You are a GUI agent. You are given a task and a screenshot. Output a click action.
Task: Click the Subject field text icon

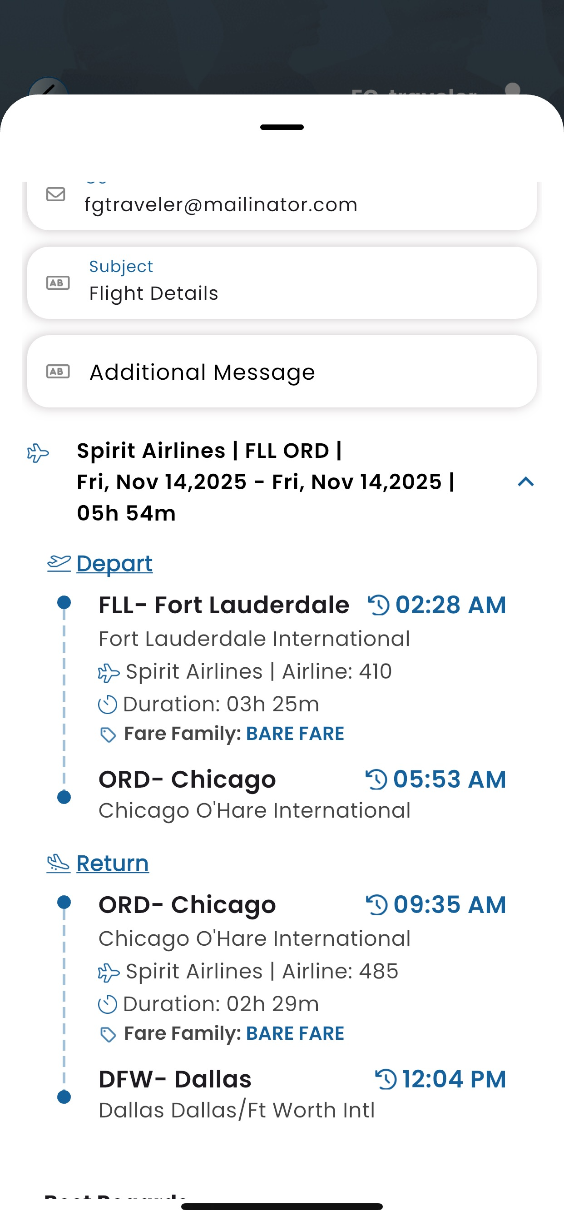pos(58,283)
